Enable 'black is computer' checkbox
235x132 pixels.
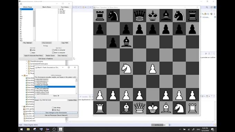point(53,53)
